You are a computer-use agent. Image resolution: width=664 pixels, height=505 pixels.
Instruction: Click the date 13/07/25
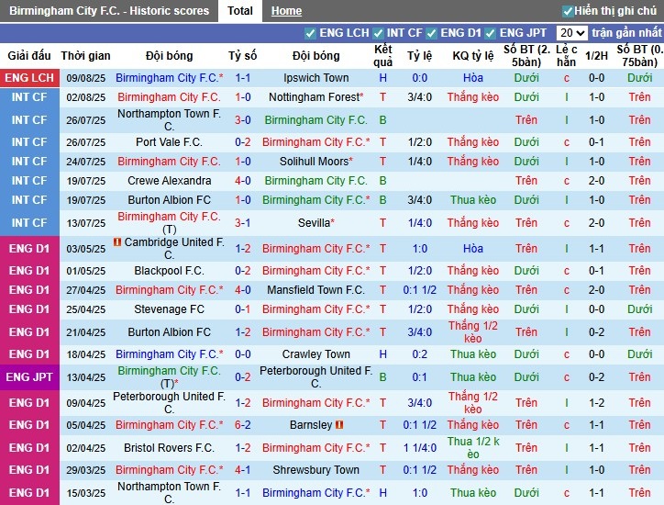(85, 223)
